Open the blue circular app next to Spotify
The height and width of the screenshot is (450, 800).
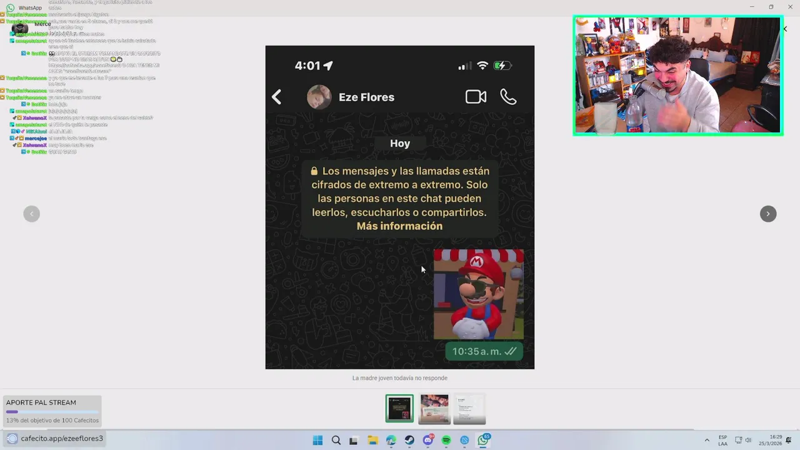(x=464, y=440)
